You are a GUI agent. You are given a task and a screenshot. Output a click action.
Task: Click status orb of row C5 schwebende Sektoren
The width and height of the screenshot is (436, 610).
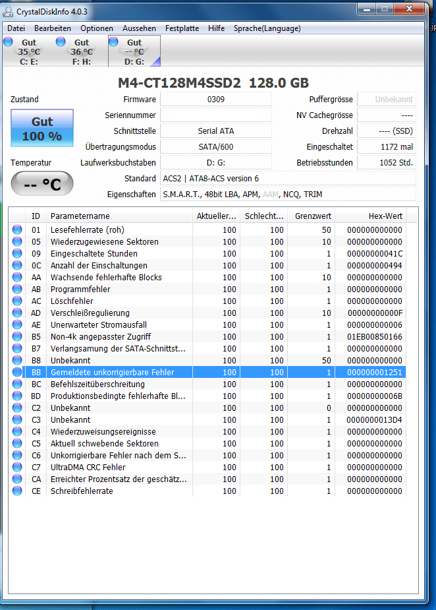click(x=17, y=443)
